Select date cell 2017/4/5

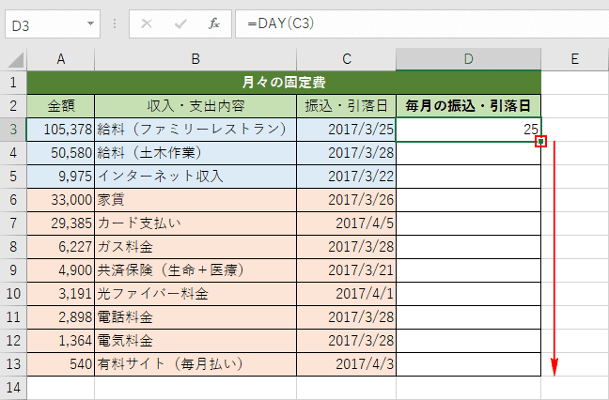(347, 223)
